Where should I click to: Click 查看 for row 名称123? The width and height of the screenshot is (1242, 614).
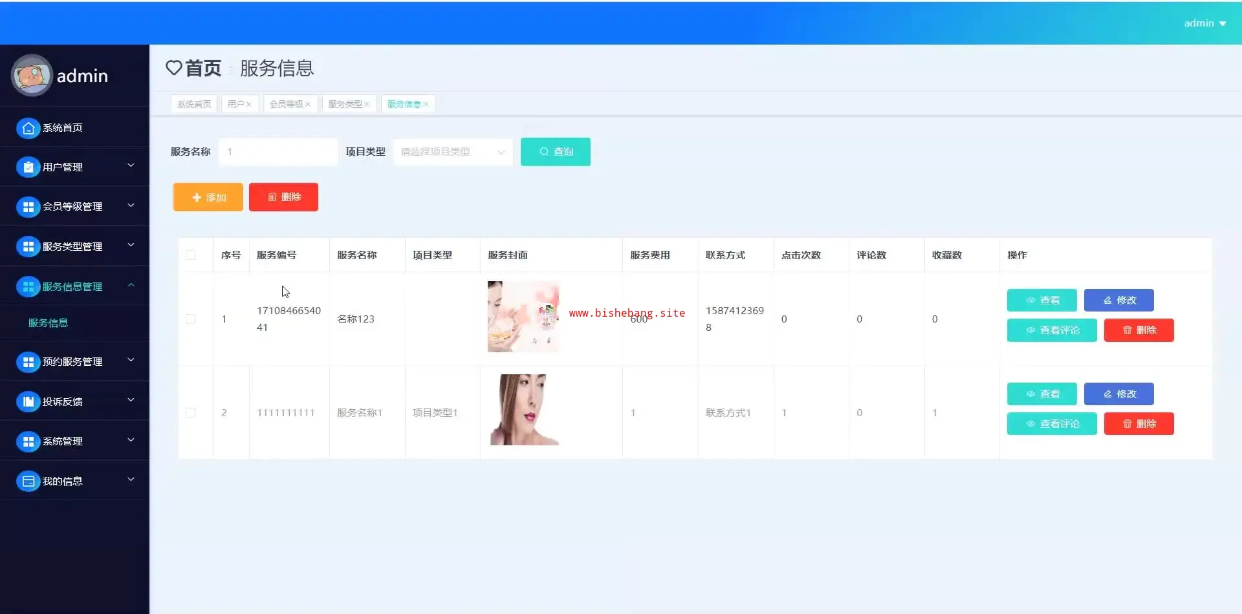(1042, 301)
